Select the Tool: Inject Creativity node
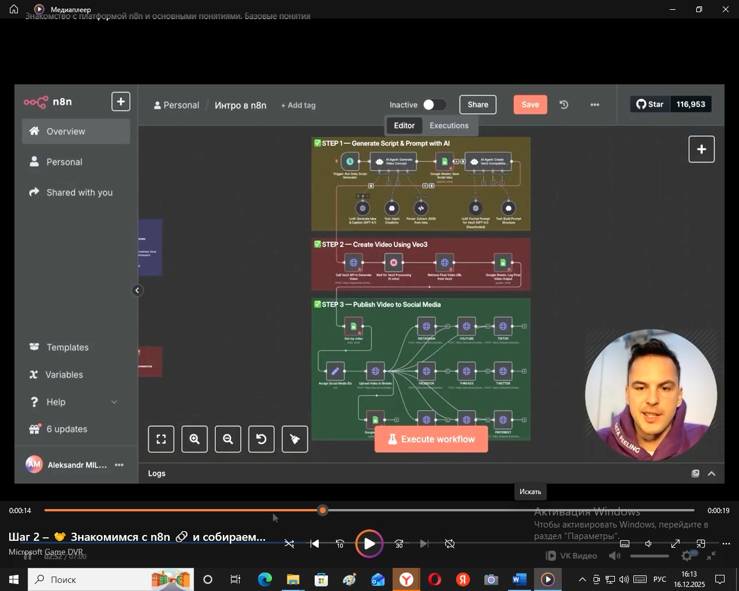The width and height of the screenshot is (739, 591). pyautogui.click(x=392, y=208)
